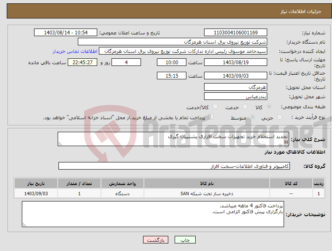Select the متوسط purchase type radio
332x251 pixels.
[252, 117]
